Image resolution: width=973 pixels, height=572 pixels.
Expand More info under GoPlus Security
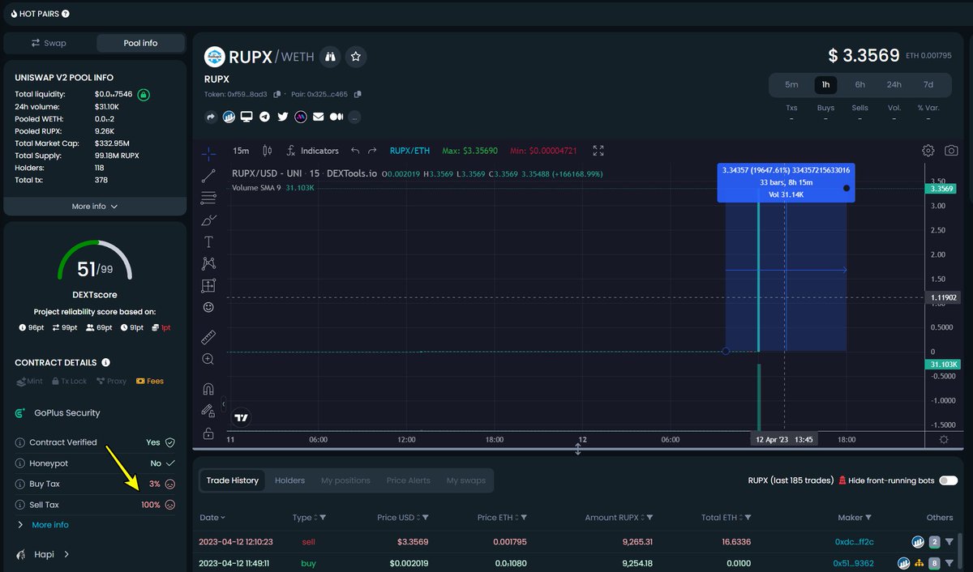[49, 525]
